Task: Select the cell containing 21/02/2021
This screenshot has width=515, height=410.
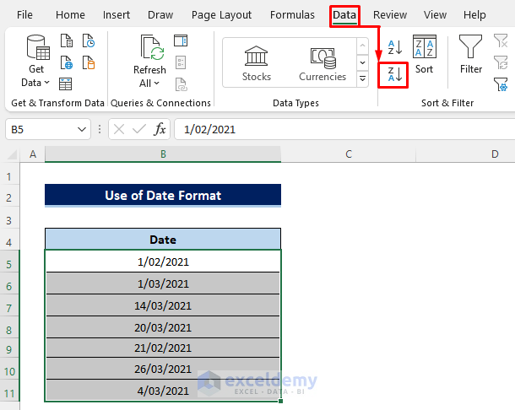Action: (163, 348)
